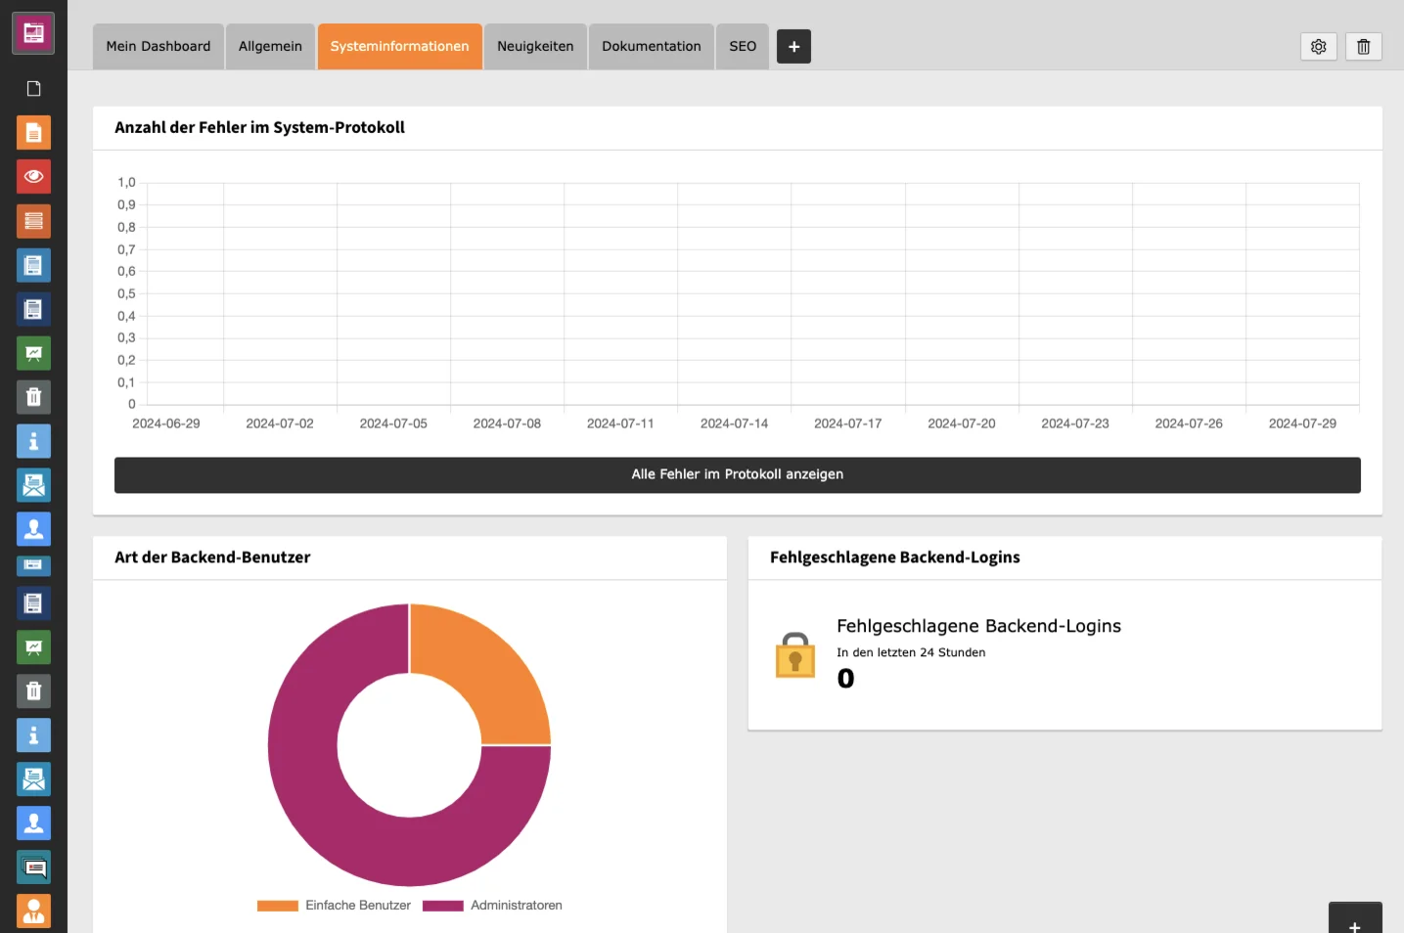Switch to the Neuigkeiten tab
The height and width of the screenshot is (933, 1404).
pyautogui.click(x=534, y=46)
